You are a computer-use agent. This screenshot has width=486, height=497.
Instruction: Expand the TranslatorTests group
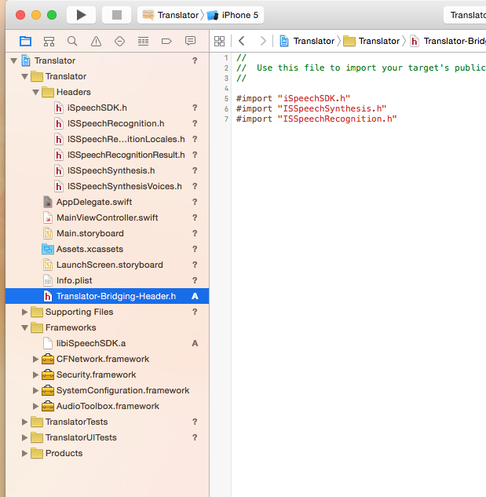pyautogui.click(x=24, y=422)
